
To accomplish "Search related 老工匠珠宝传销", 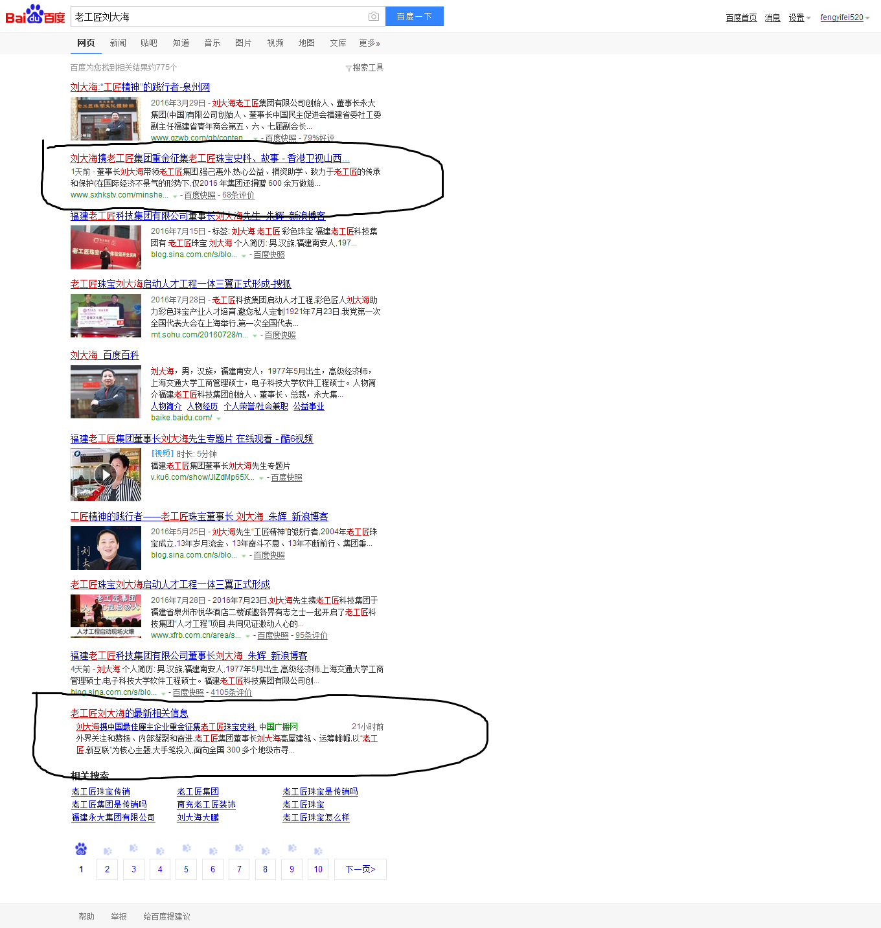I will (101, 791).
